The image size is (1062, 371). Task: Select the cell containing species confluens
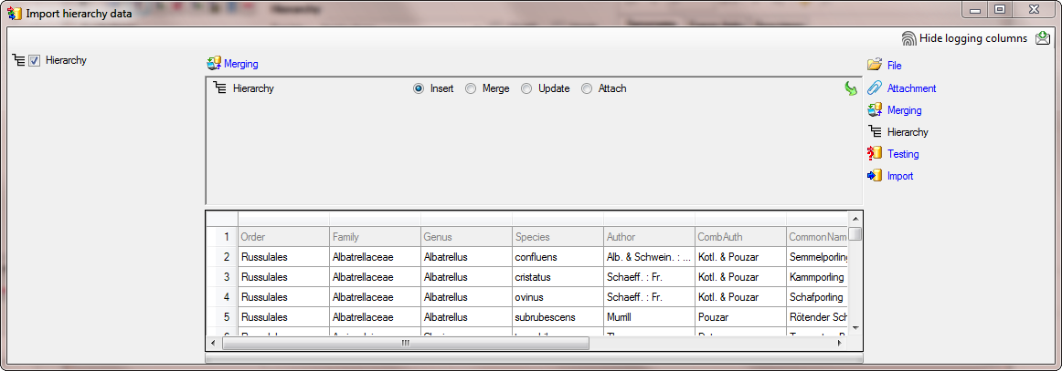tap(558, 257)
